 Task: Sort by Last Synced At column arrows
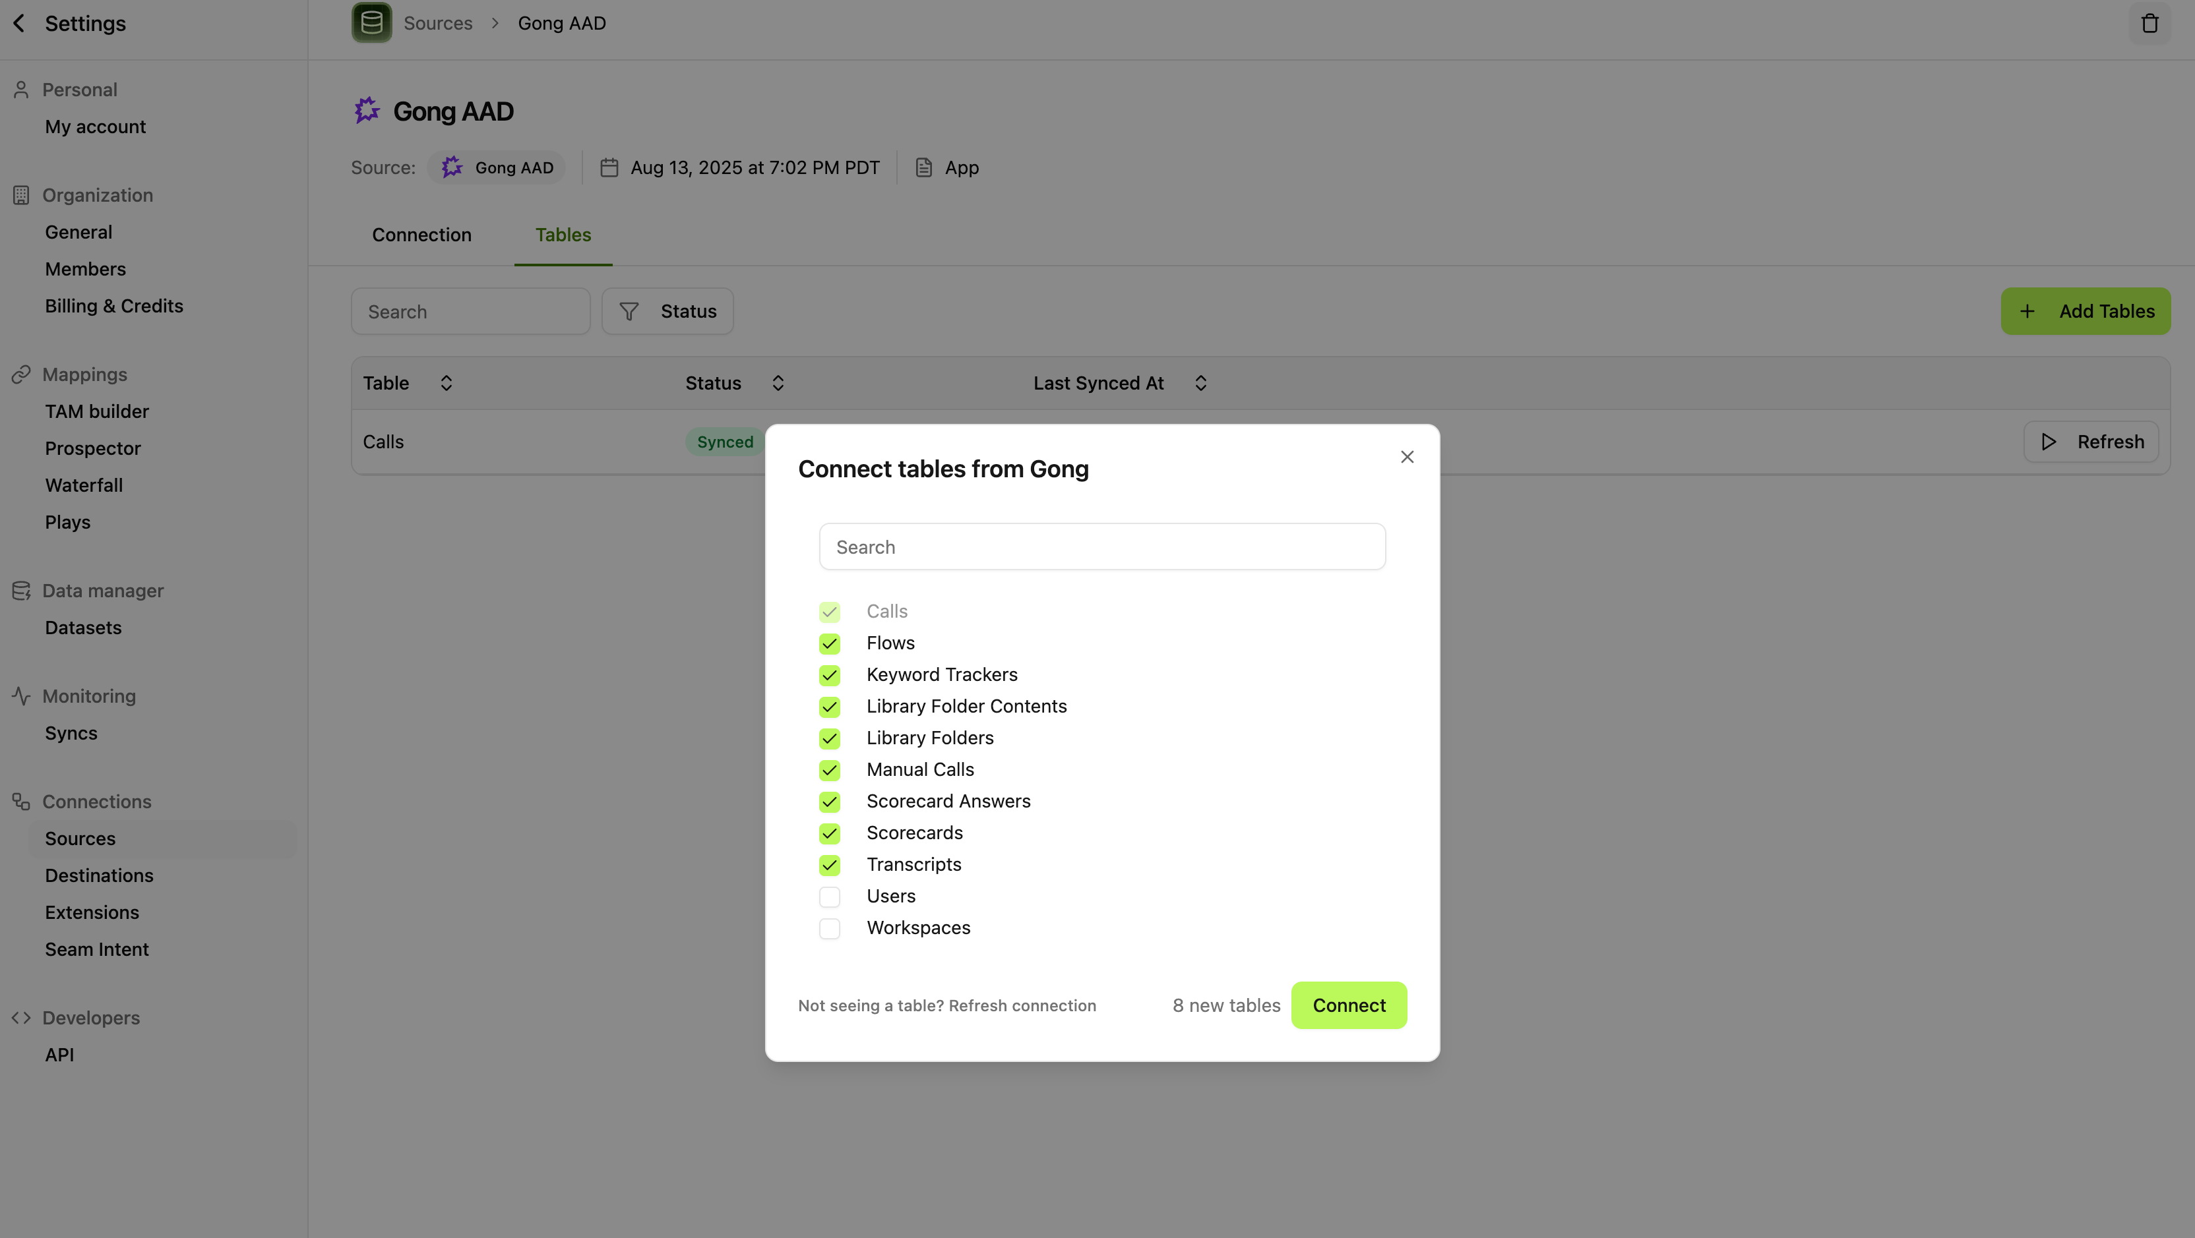click(1200, 383)
